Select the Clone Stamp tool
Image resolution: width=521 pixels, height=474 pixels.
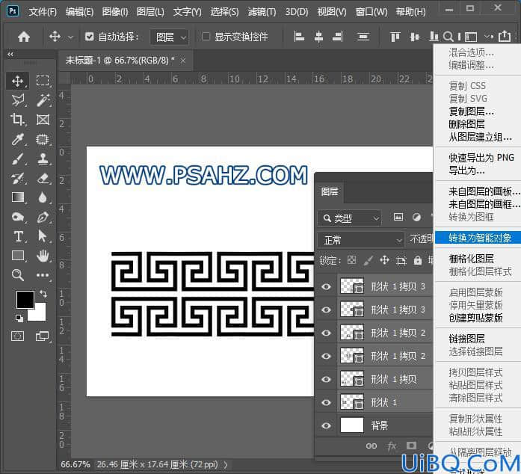coord(43,159)
